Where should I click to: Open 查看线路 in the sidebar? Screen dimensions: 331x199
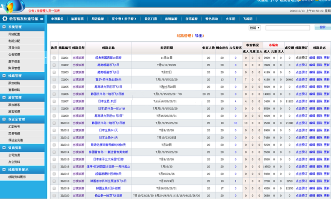coord(14,90)
